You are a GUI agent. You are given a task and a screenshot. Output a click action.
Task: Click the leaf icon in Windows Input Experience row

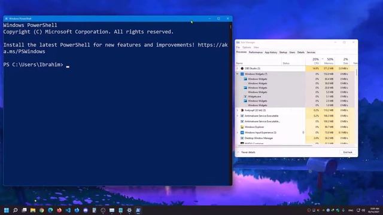tap(303, 133)
